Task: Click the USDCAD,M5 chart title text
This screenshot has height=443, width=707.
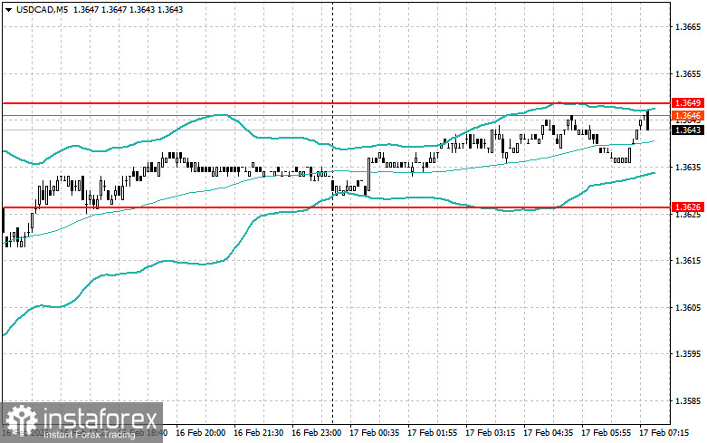Action: pos(42,9)
